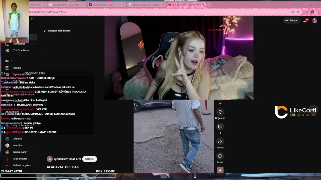Viewport: 321px width, 180px height.
Task: Open the @AbdullahYilmaz-f7m channel link
Action: pos(67,159)
